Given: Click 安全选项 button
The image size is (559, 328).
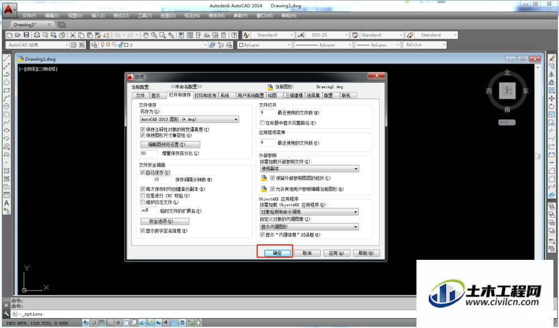Looking at the screenshot, I should point(165,221).
